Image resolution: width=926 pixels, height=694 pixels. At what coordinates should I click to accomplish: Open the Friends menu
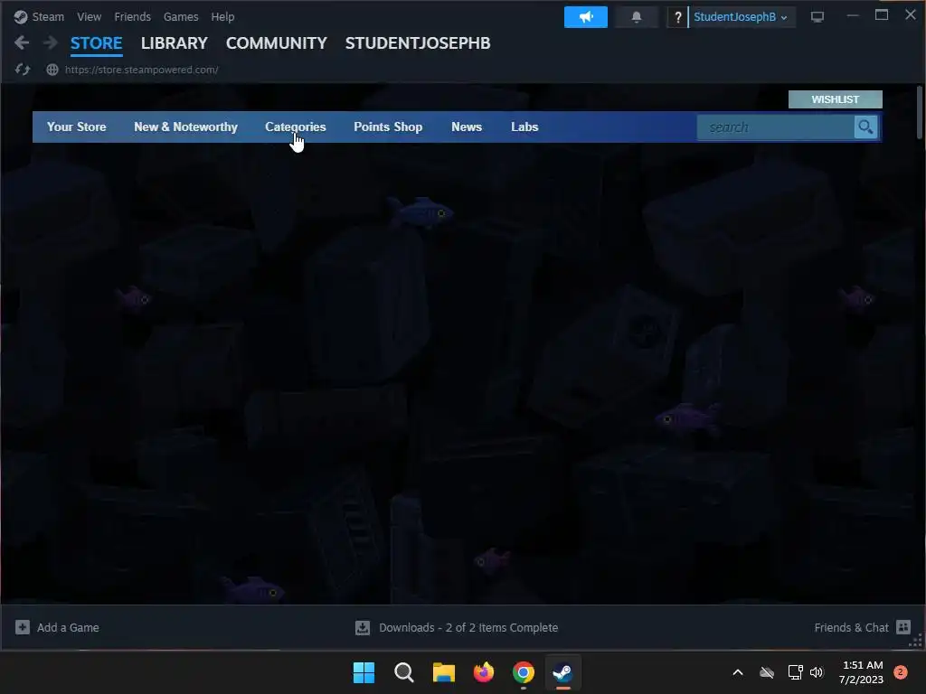pyautogui.click(x=132, y=16)
